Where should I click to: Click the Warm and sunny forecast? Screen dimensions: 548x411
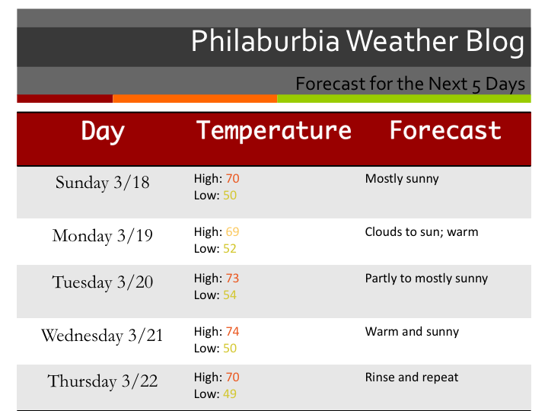(x=412, y=332)
